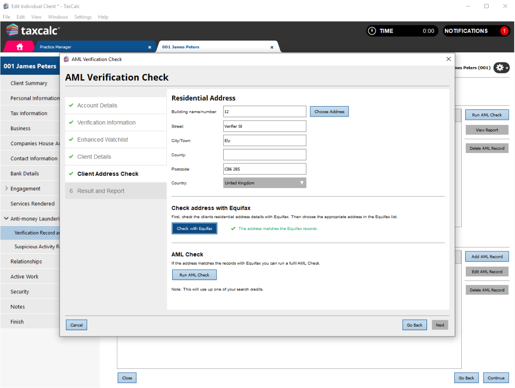Click Cancel in the AML dialog
Viewport: 515px width, 388px height.
click(77, 325)
